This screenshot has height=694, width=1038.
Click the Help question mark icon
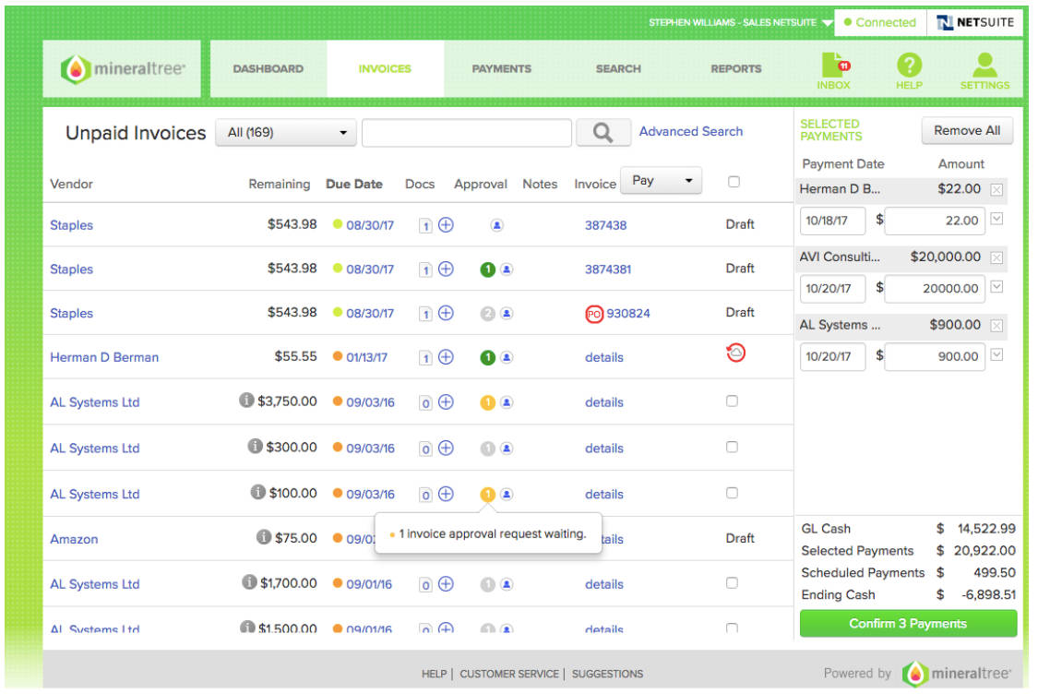910,63
